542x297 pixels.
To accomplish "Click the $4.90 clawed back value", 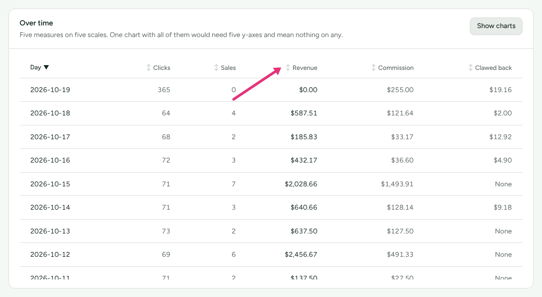I will click(x=503, y=160).
